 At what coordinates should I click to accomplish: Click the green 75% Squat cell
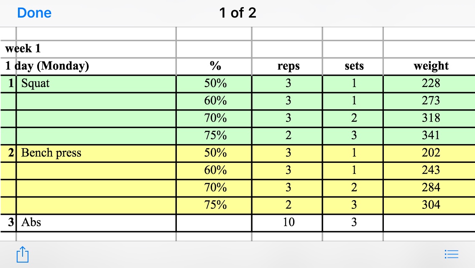tap(215, 135)
